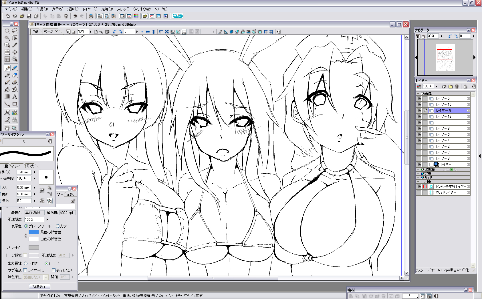Switch to the 作品 document tab
482x299 pixels.
pyautogui.click(x=35, y=31)
